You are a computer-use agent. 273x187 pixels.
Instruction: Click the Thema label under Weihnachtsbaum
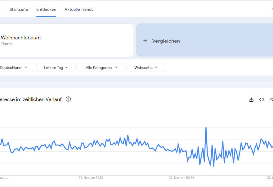pos(7,44)
